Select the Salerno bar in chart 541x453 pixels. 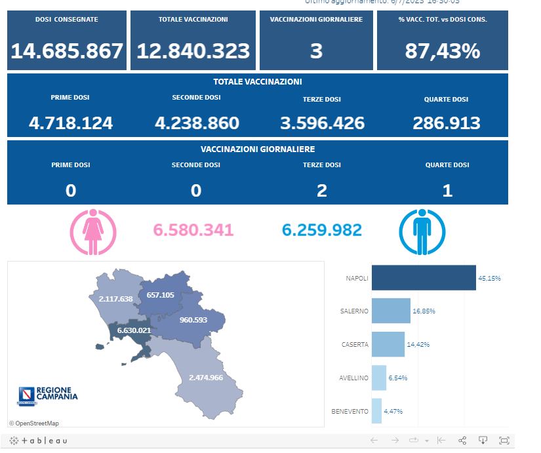391,311
